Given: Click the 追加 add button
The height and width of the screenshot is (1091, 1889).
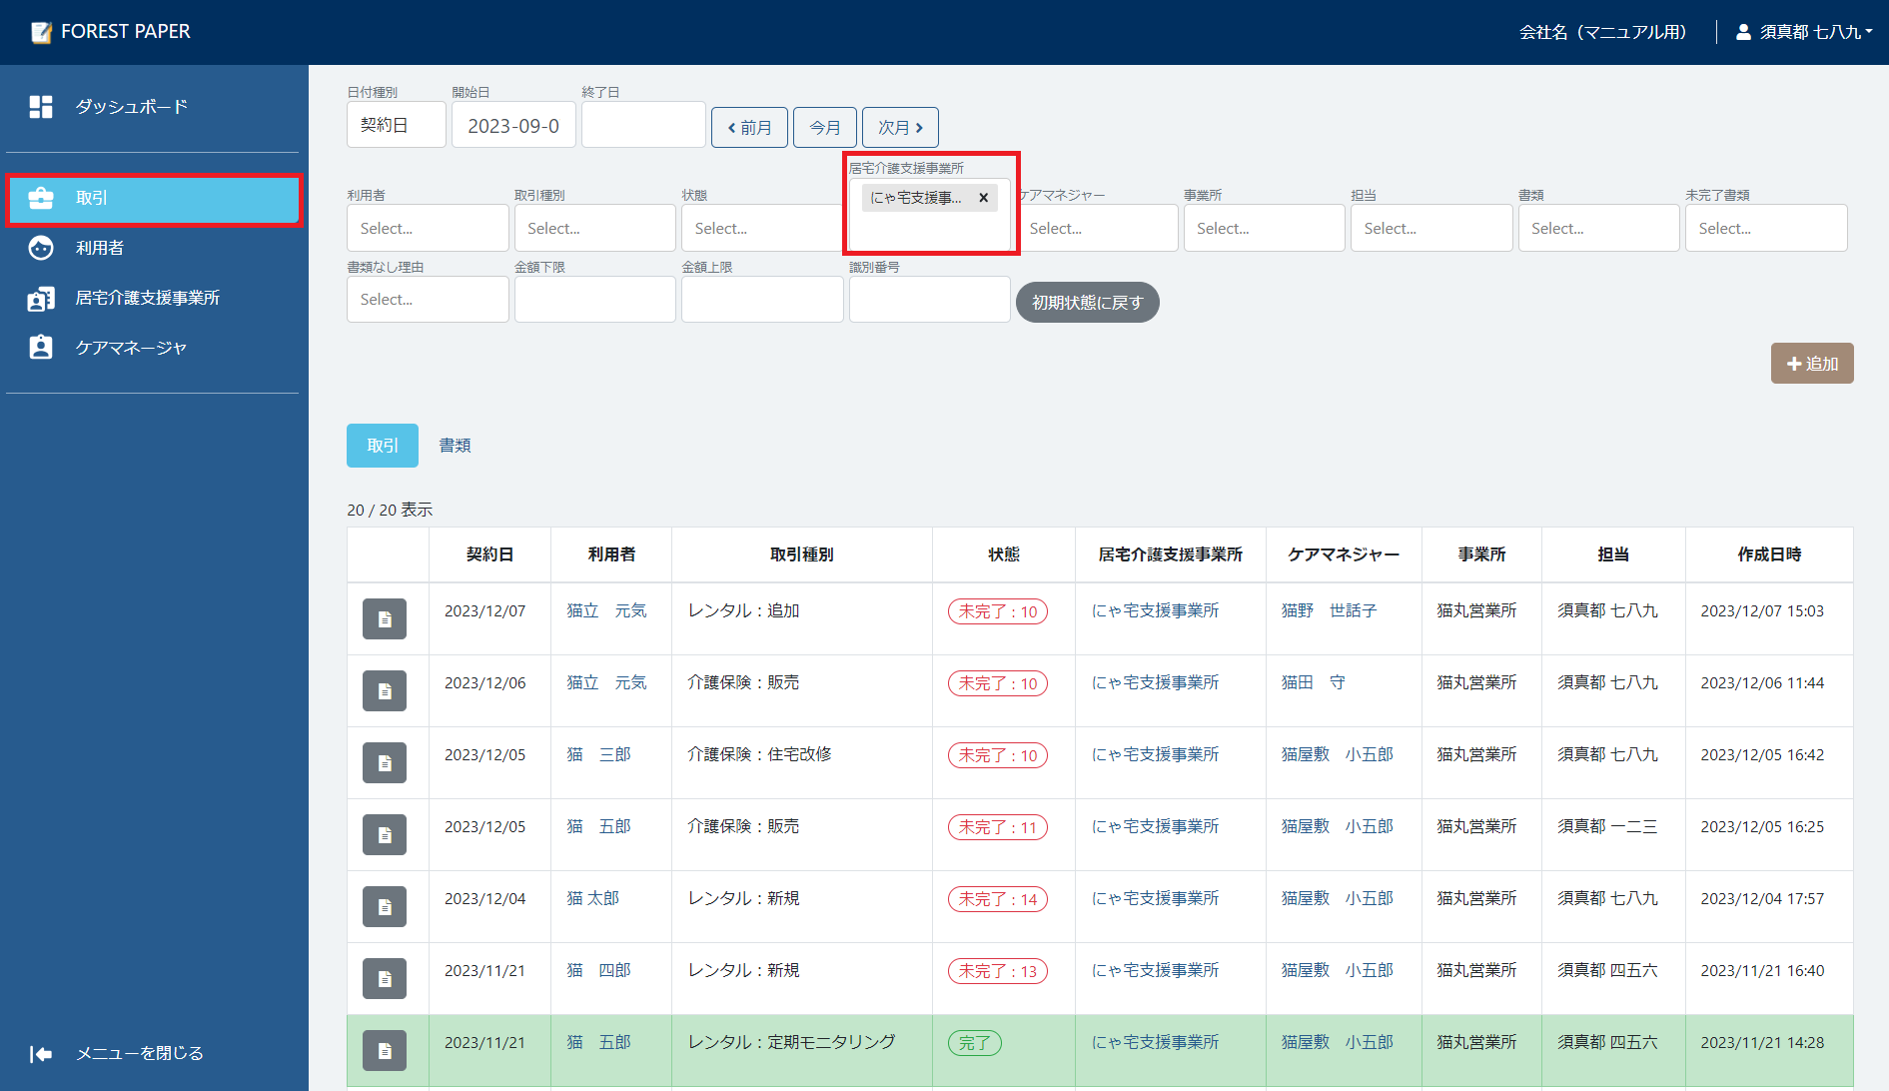Looking at the screenshot, I should [x=1812, y=364].
